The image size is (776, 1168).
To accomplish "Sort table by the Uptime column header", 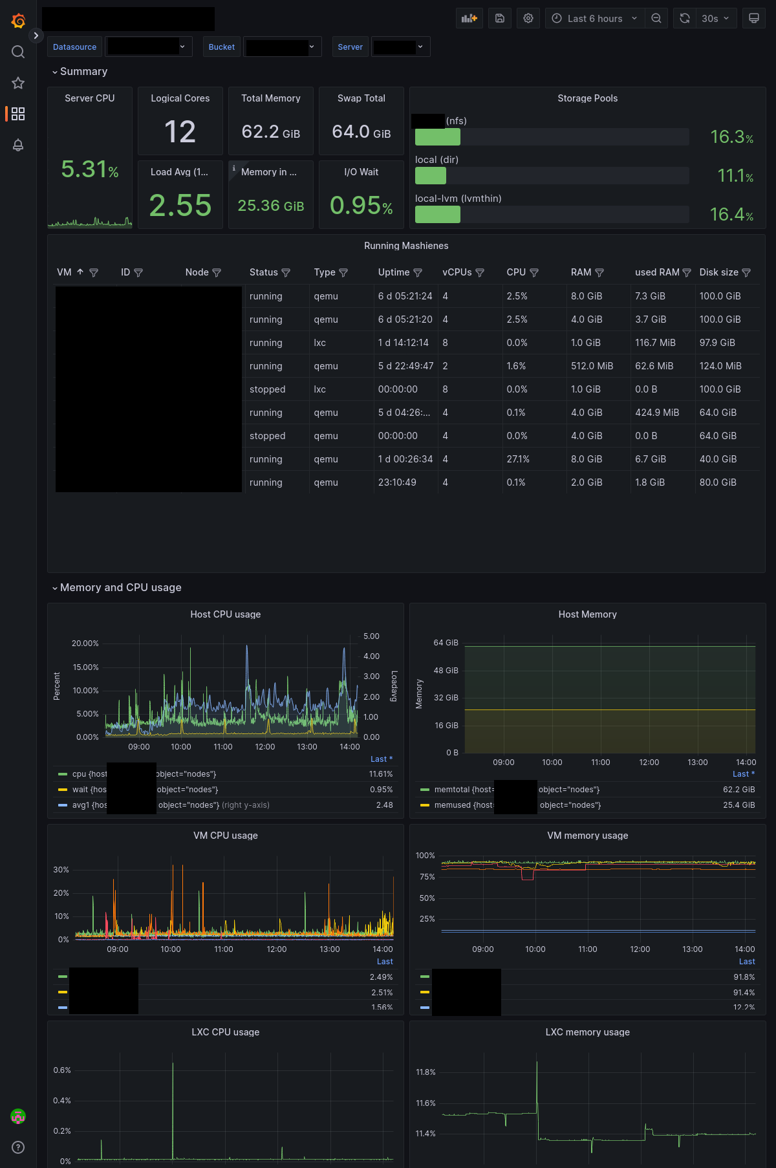I will tap(393, 272).
